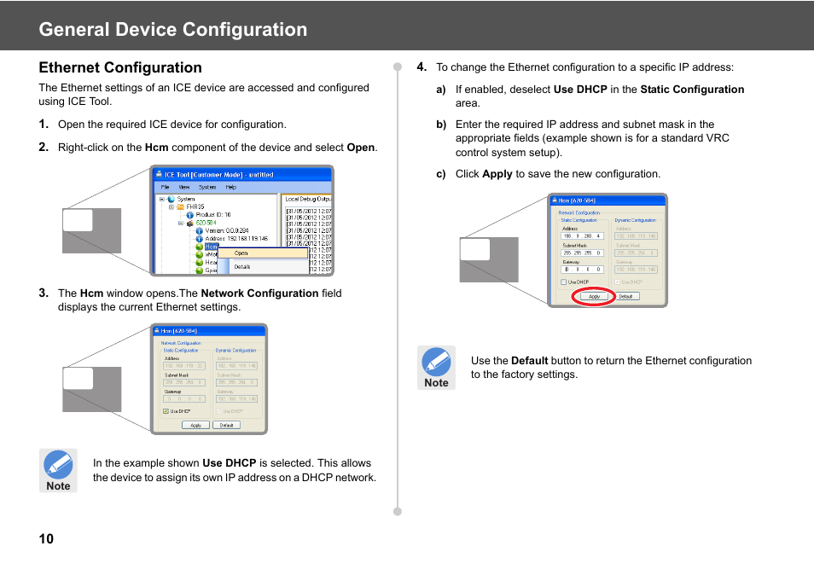Click the device icon next to 620-584

190,224
